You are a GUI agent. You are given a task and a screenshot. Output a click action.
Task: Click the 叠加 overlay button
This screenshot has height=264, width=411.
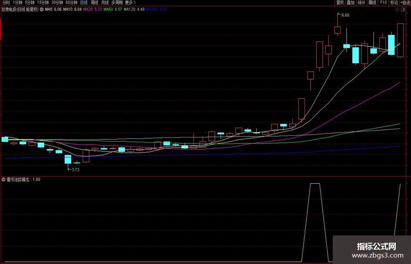pyautogui.click(x=351, y=2)
